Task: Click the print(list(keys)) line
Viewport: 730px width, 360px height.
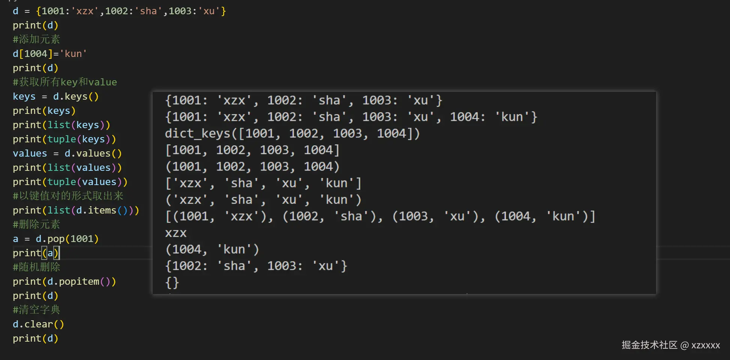Action: click(61, 125)
